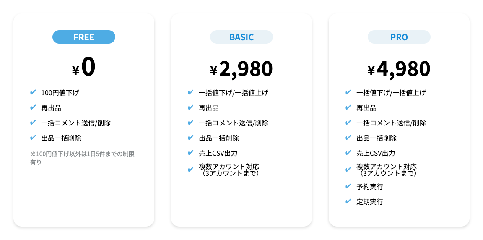
Task: Click checkmark next to 再出品 in FREE plan
Action: pyautogui.click(x=33, y=107)
